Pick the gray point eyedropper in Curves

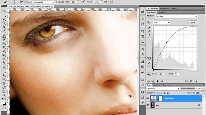pos(149,31)
